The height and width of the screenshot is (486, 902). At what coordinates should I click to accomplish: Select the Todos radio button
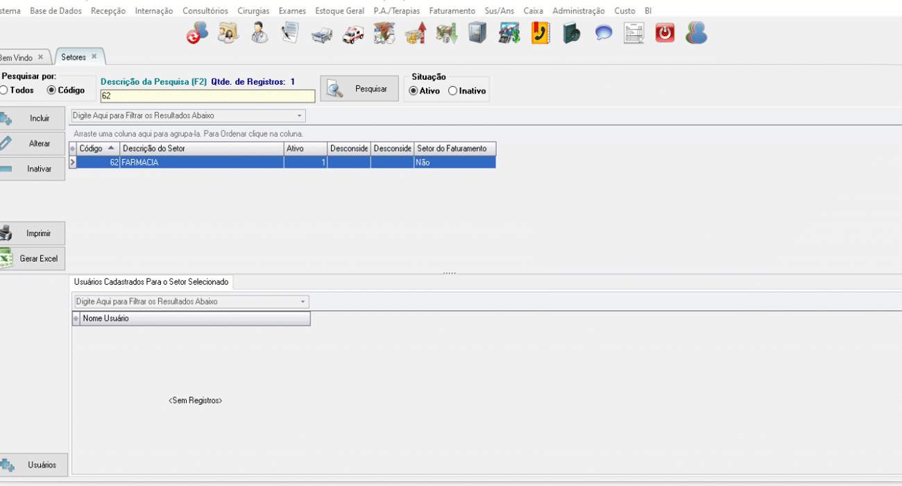point(4,90)
